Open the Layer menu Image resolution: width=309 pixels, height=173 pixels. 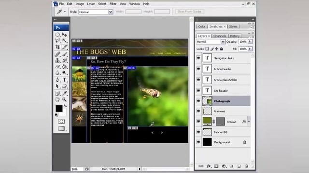click(x=91, y=4)
